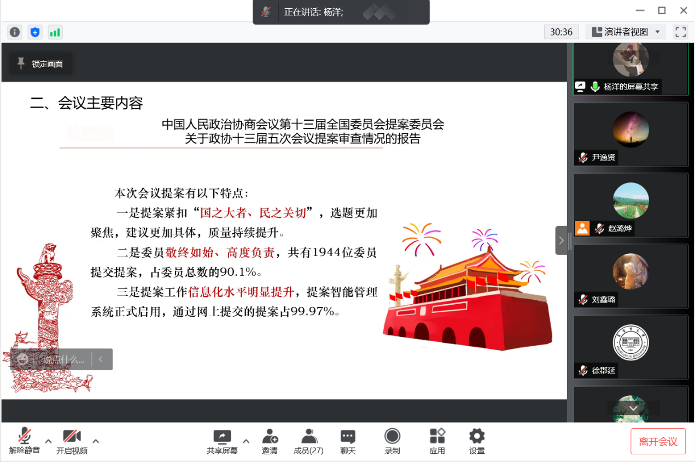The height and width of the screenshot is (462, 695).
Task: Click the 正在讲话: 杨洋 banner text
Action: pos(314,12)
